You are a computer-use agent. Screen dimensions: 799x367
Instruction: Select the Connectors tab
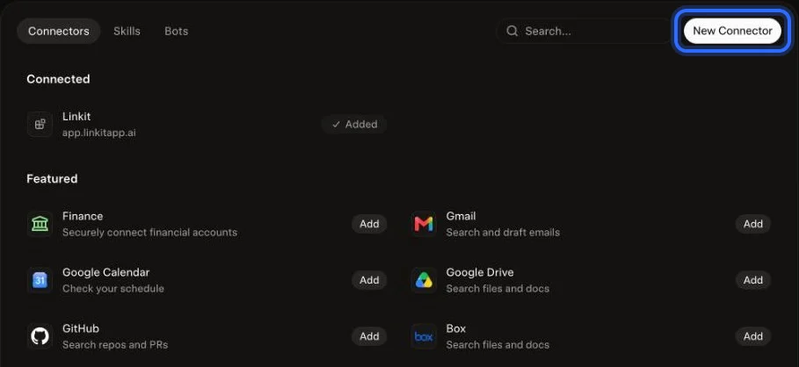pos(59,31)
